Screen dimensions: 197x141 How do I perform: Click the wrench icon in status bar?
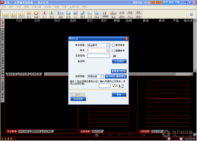click(x=195, y=135)
